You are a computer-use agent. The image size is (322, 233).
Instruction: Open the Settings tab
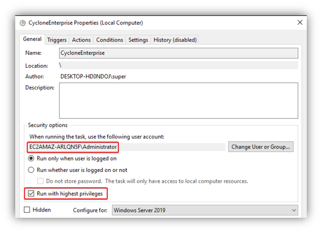pyautogui.click(x=138, y=40)
